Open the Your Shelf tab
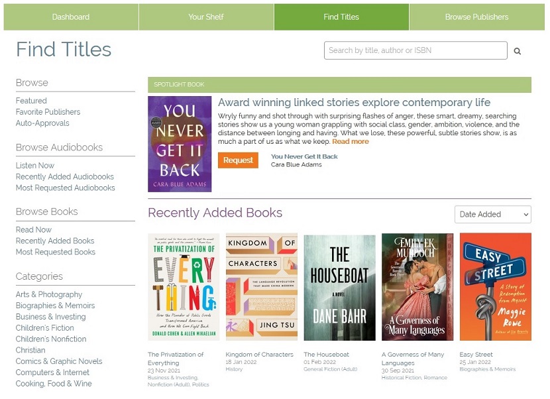The height and width of the screenshot is (399, 550). point(206,17)
